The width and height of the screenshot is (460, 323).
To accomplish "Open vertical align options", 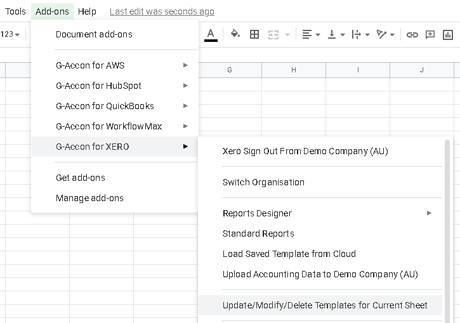I will [x=331, y=34].
